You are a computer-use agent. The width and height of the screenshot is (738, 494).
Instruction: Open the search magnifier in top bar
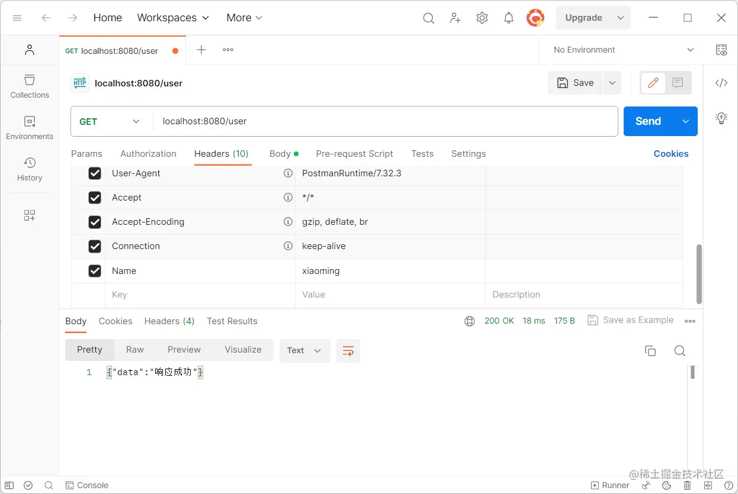click(x=428, y=18)
